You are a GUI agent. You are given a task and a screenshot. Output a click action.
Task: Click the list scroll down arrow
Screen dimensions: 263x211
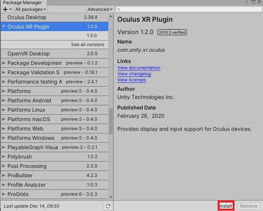[111, 197]
